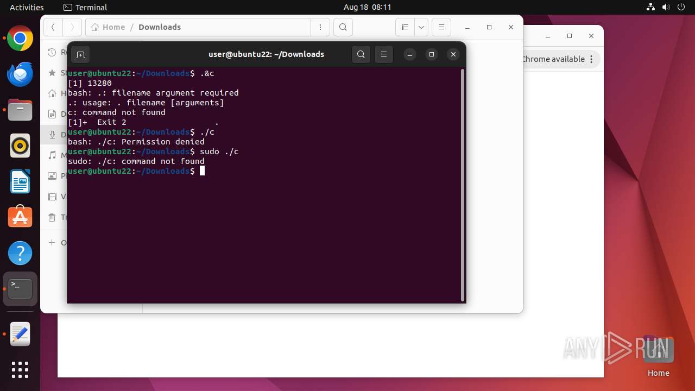Maximize the Chrome window
695x391 pixels.
(x=570, y=36)
